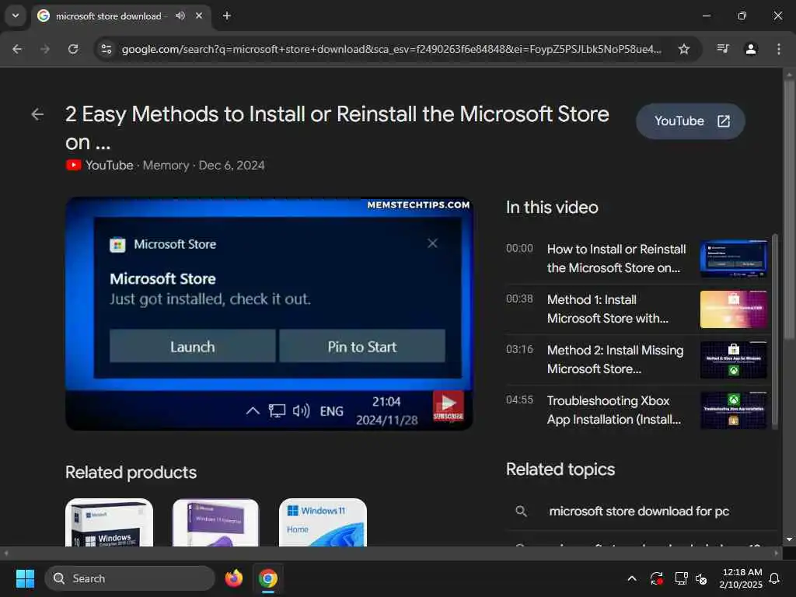Screen dimensions: 796x597
Task: Open the media control icon in toolbar
Action: (723, 49)
